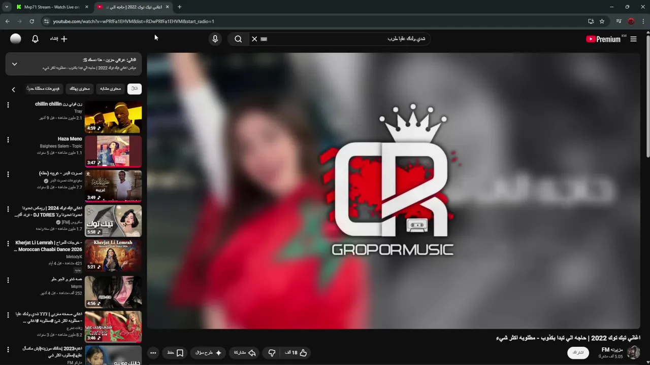Expand the Up next mix panel
650x365 pixels.
14,64
